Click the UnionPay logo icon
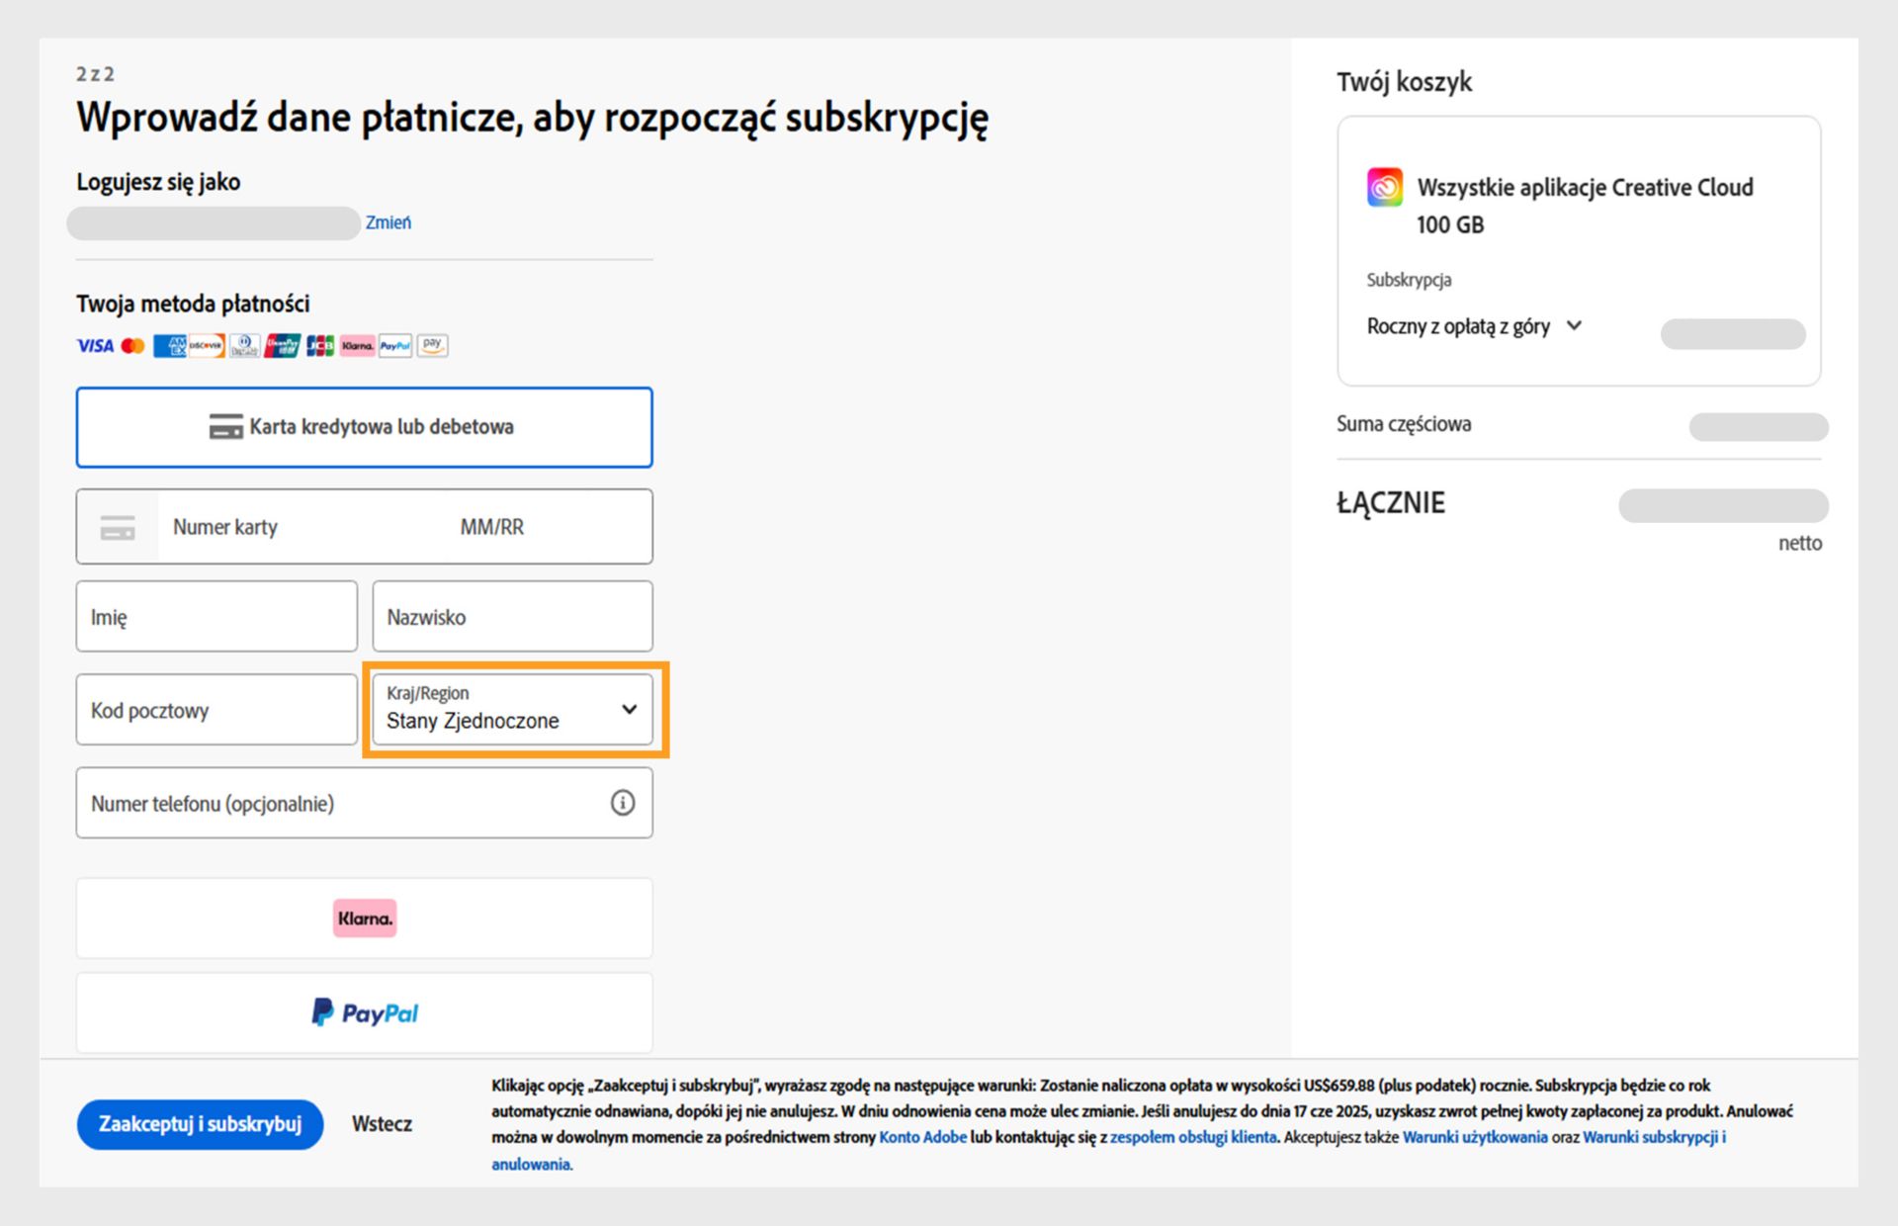This screenshot has width=1898, height=1226. 282,346
